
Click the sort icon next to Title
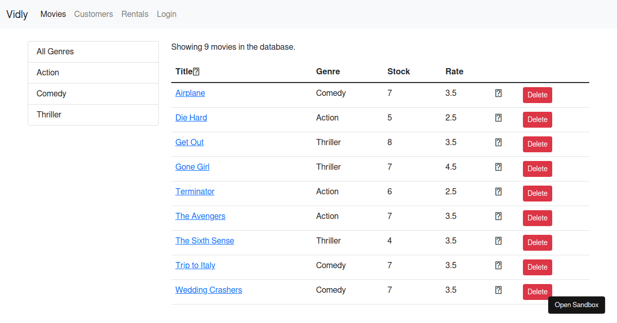[196, 72]
